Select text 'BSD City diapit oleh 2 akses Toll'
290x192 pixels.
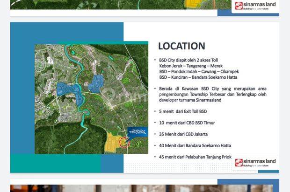click(x=188, y=60)
